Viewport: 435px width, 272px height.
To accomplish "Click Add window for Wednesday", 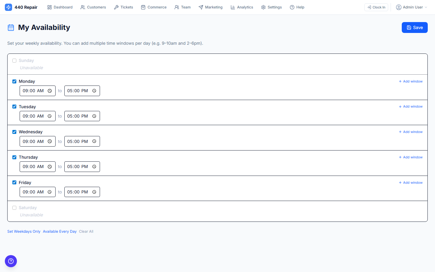I will (x=411, y=132).
